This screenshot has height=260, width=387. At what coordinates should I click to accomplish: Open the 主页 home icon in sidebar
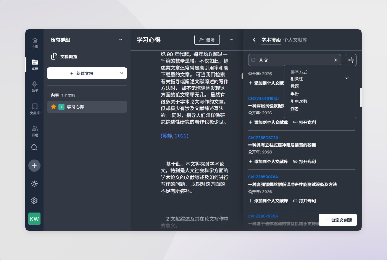click(35, 43)
